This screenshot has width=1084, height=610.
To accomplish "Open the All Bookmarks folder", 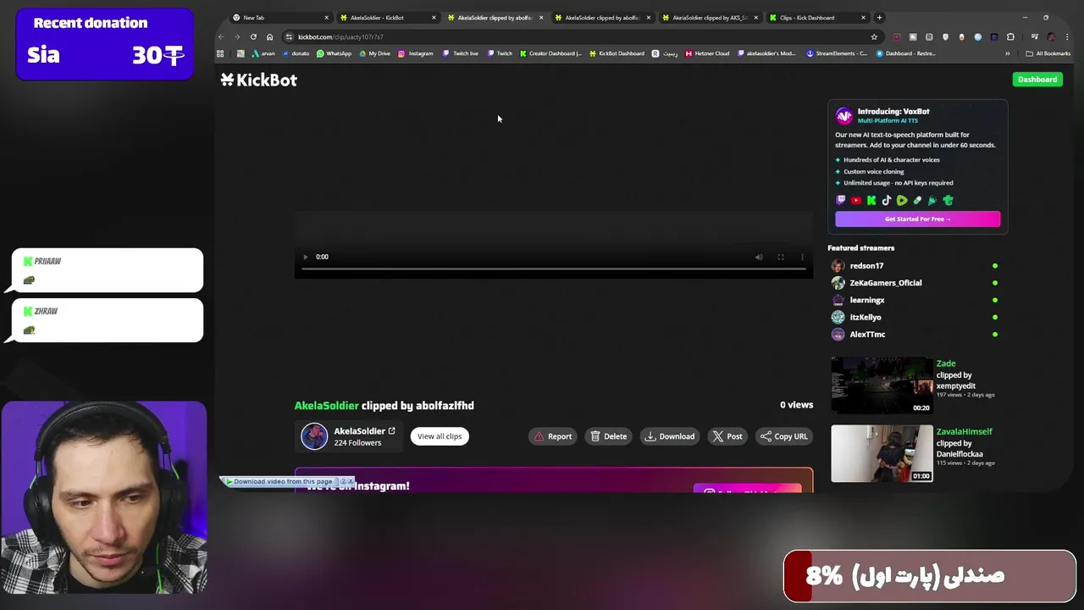I will coord(1048,53).
